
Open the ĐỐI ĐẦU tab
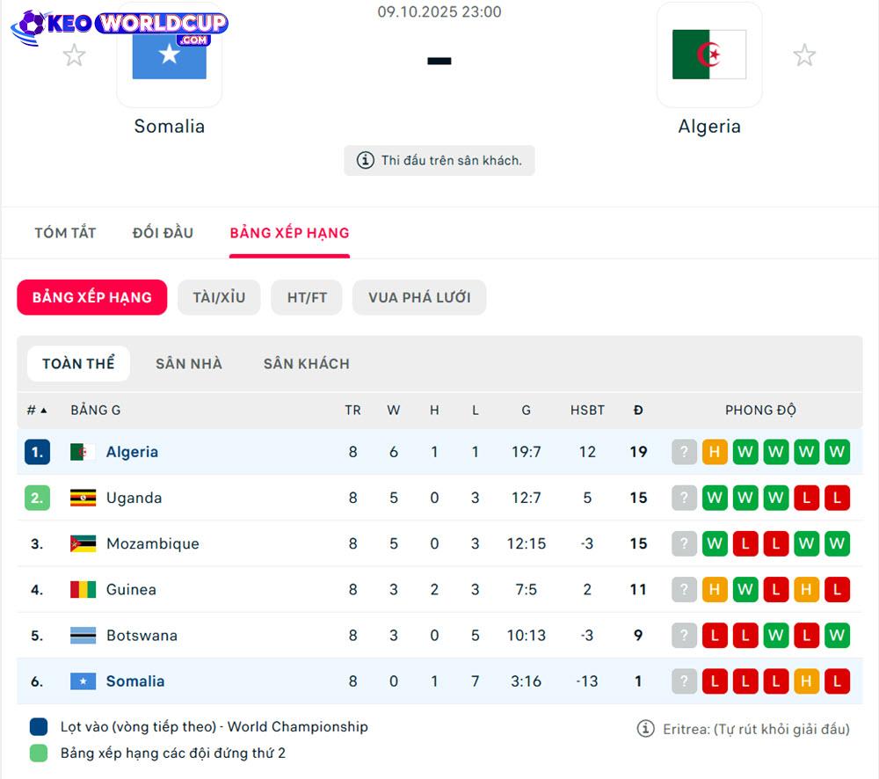(x=163, y=233)
